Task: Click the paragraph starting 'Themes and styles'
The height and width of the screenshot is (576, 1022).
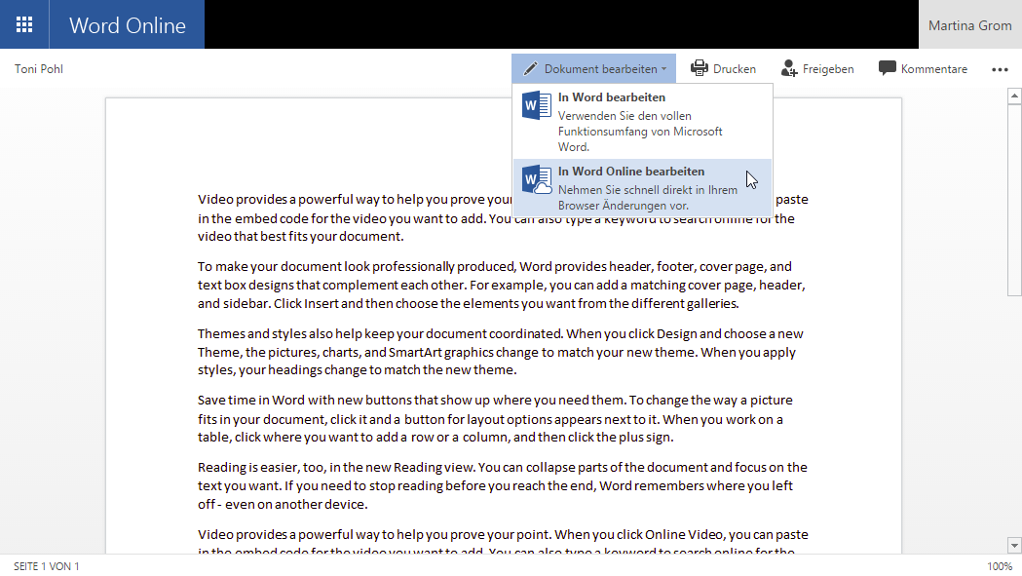Action: tap(501, 352)
